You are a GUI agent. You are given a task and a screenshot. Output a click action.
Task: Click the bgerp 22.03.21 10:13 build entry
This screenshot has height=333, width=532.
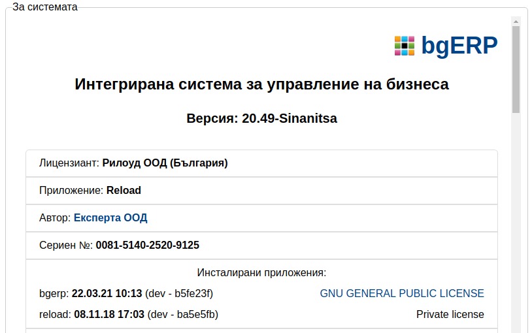(x=126, y=293)
